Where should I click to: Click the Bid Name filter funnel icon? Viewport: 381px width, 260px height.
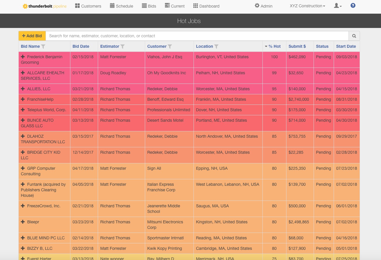(43, 46)
